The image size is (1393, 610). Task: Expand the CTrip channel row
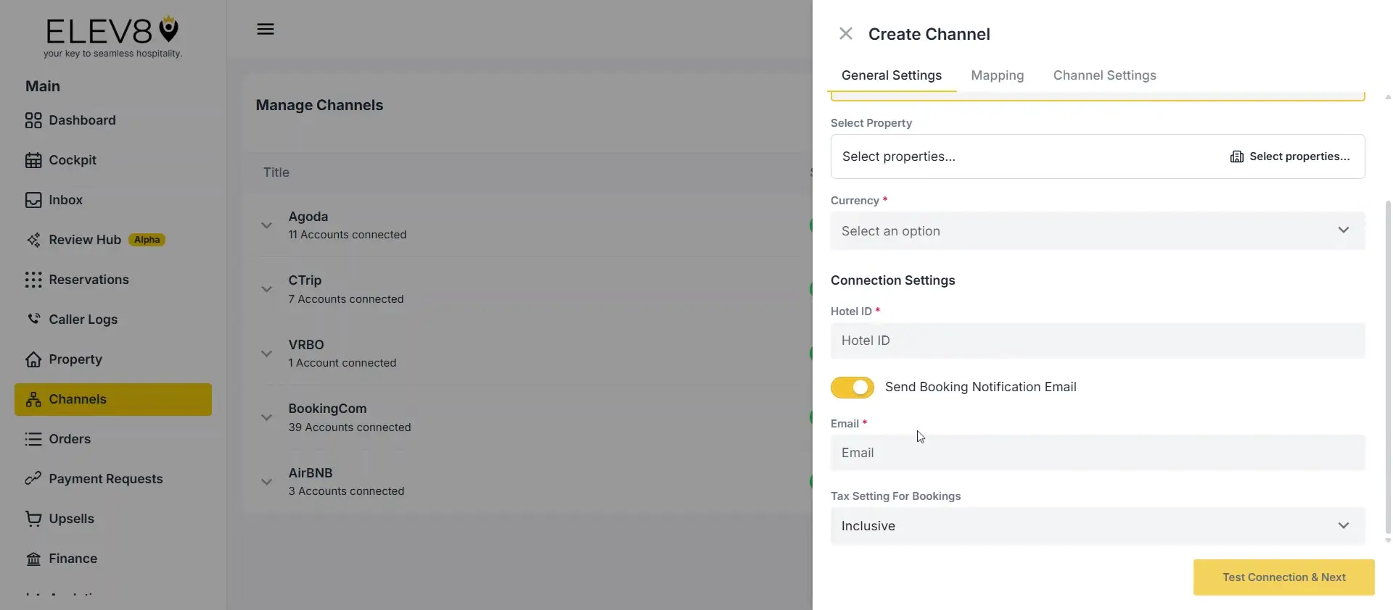tap(267, 289)
